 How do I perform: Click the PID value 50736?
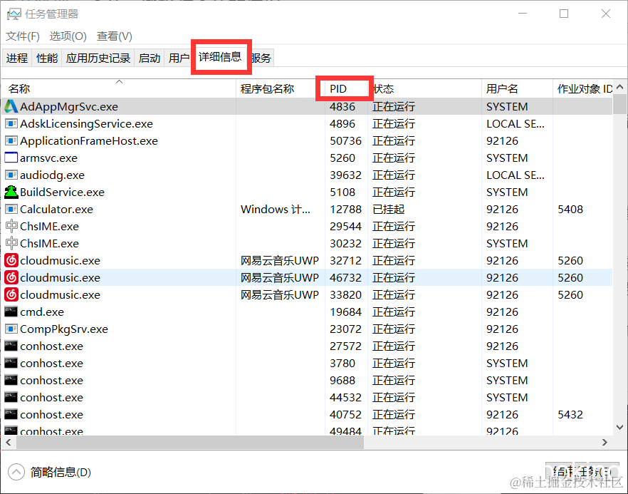pyautogui.click(x=345, y=140)
